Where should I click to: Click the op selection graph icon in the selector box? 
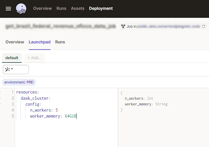[7, 69]
